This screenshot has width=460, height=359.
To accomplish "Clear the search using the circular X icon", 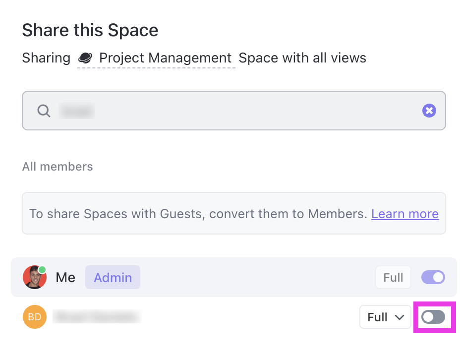I will pos(429,111).
